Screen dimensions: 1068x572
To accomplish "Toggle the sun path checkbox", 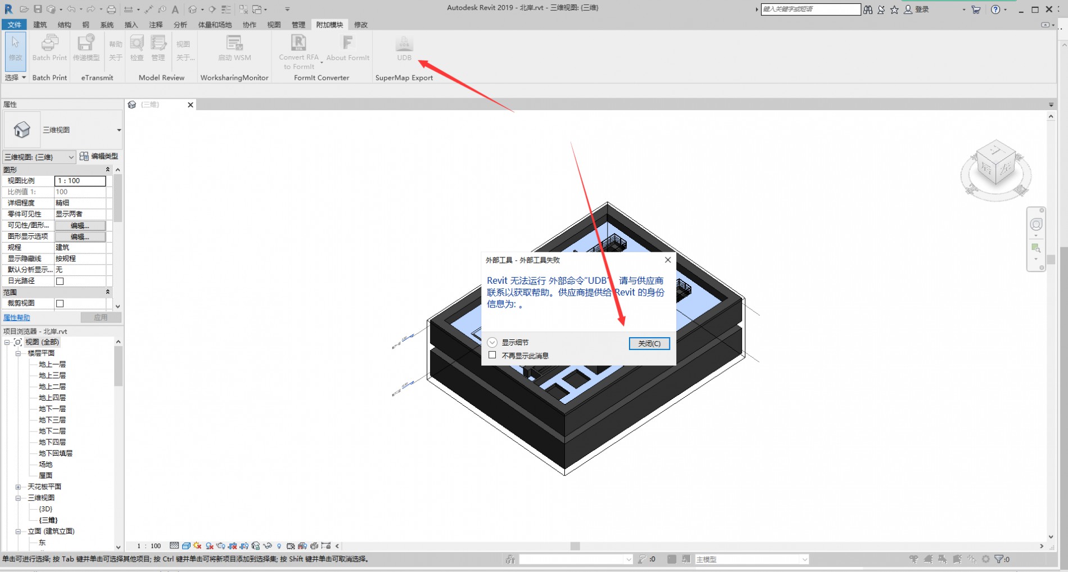I will [x=60, y=281].
